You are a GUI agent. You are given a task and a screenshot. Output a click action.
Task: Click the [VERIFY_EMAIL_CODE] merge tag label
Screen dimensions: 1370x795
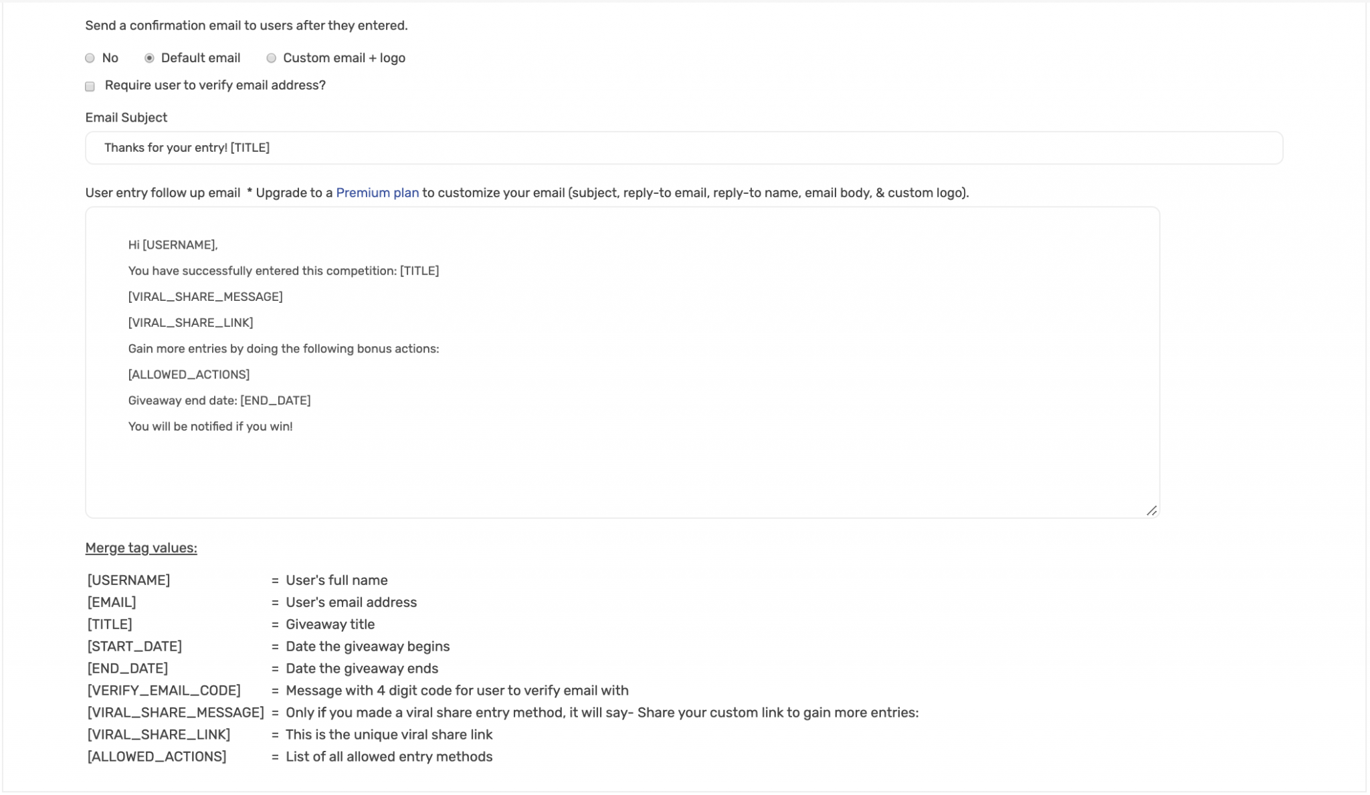point(163,690)
